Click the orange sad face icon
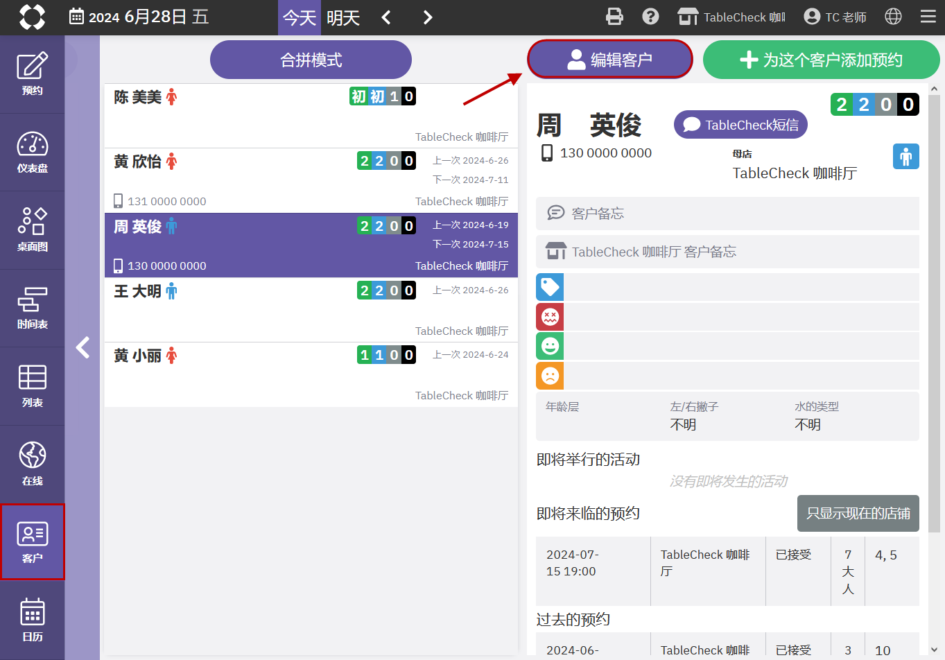 (x=550, y=376)
